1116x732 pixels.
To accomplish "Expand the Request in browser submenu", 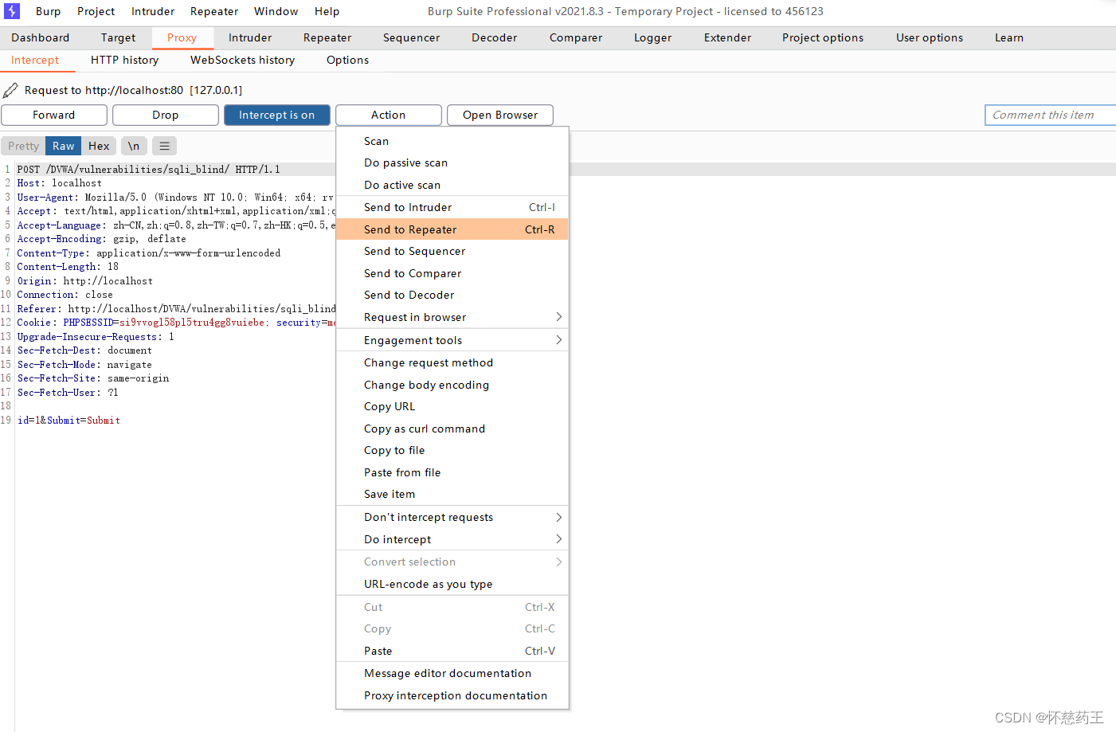I will [x=452, y=317].
